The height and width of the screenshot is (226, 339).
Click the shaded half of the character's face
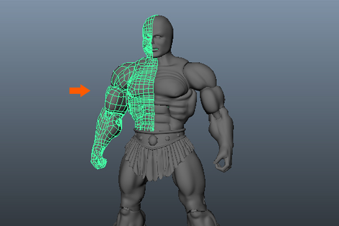[x=162, y=37]
